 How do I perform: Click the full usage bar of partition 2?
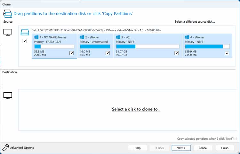tap(95, 46)
